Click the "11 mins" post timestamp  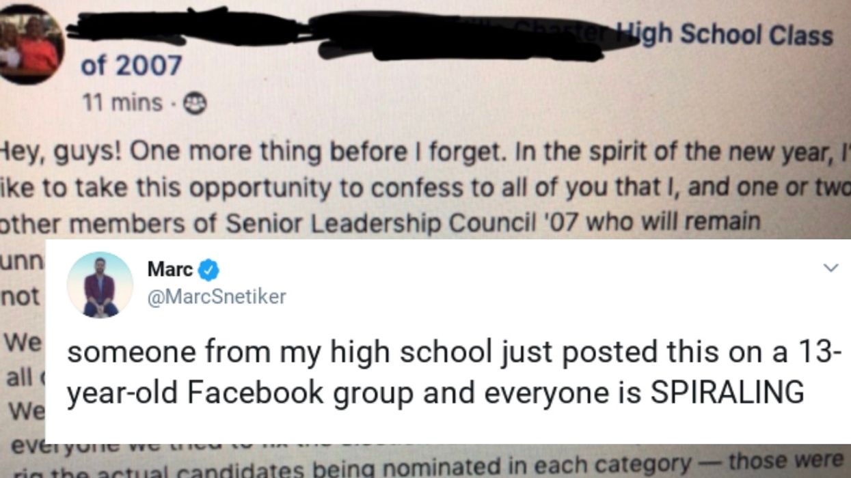pyautogui.click(x=122, y=103)
